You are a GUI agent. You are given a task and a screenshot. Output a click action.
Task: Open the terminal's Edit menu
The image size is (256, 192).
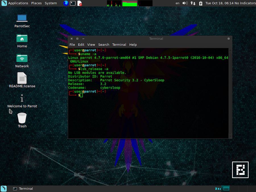81,45
